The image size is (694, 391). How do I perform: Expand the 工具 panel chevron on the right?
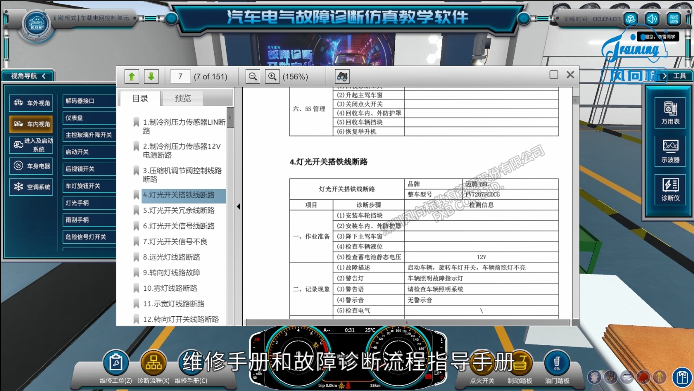coord(665,75)
